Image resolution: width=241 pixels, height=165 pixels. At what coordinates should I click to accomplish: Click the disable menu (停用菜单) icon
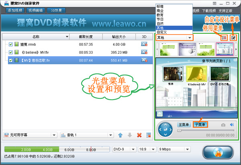224,38
